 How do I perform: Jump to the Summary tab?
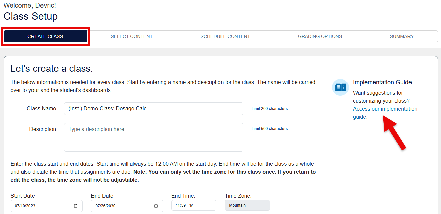(x=402, y=36)
